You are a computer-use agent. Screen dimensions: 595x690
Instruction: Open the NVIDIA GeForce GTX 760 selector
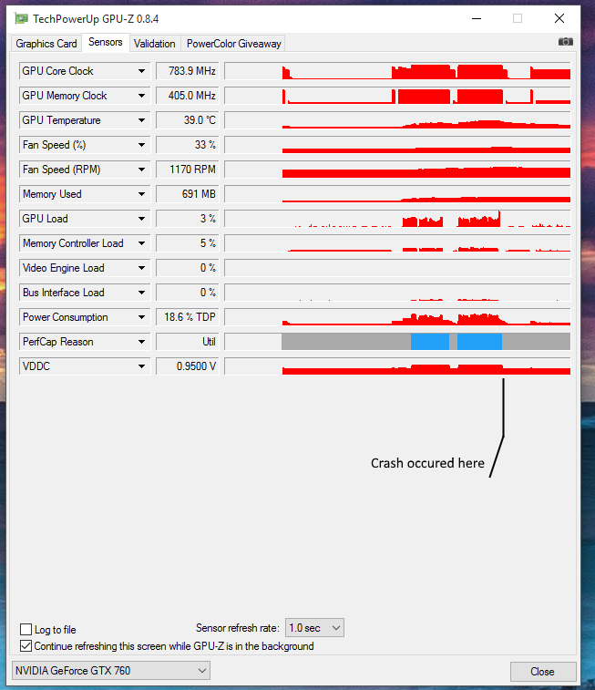click(111, 671)
